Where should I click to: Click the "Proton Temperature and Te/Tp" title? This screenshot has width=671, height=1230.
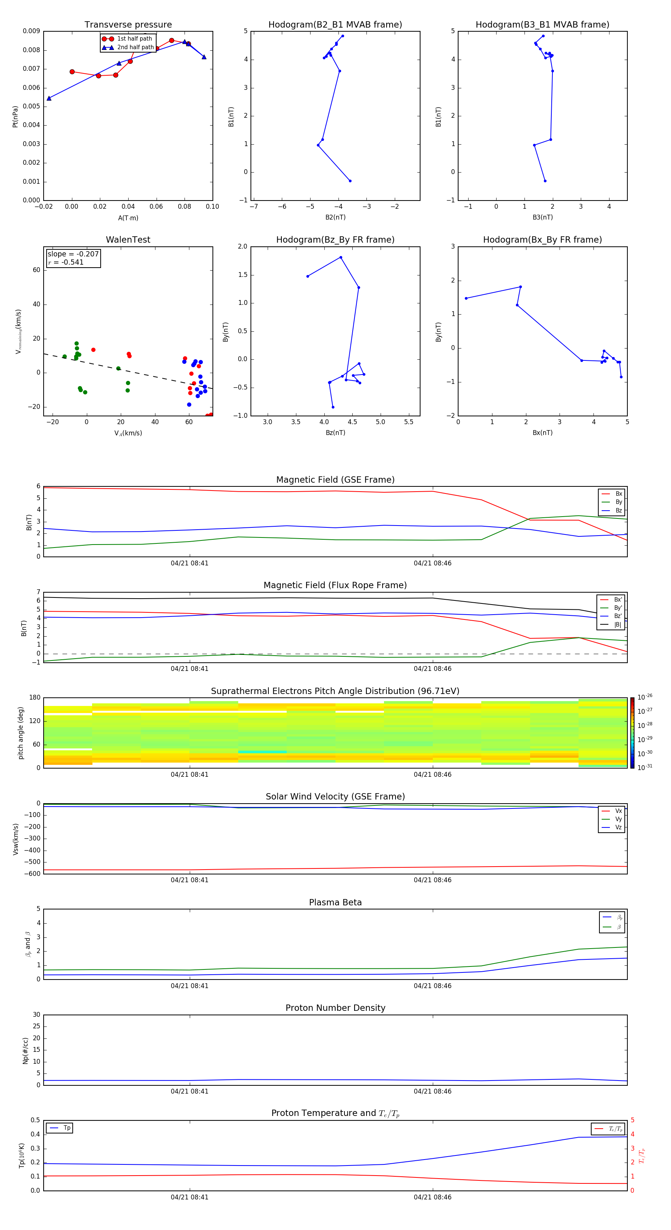point(335,1113)
